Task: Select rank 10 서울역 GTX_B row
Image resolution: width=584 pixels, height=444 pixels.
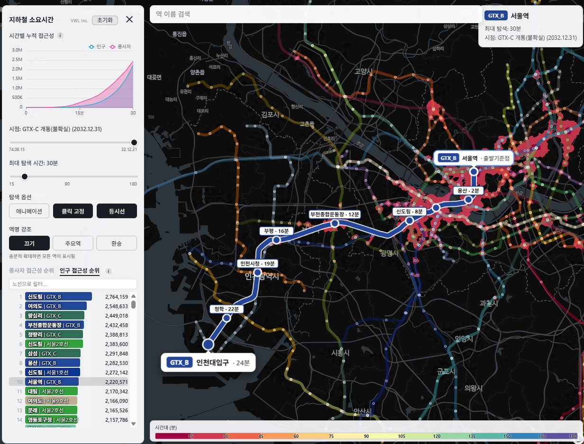Action: tap(69, 382)
